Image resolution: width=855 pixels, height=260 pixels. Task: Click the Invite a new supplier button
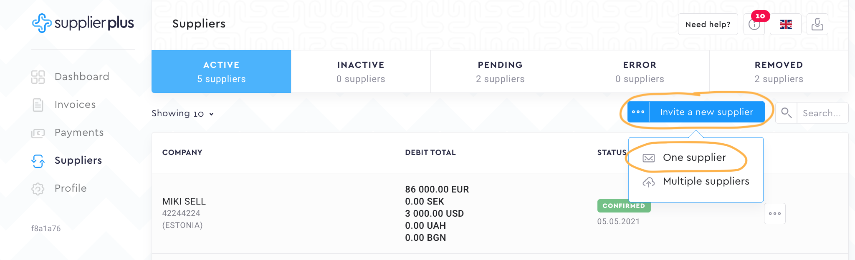[x=706, y=112]
